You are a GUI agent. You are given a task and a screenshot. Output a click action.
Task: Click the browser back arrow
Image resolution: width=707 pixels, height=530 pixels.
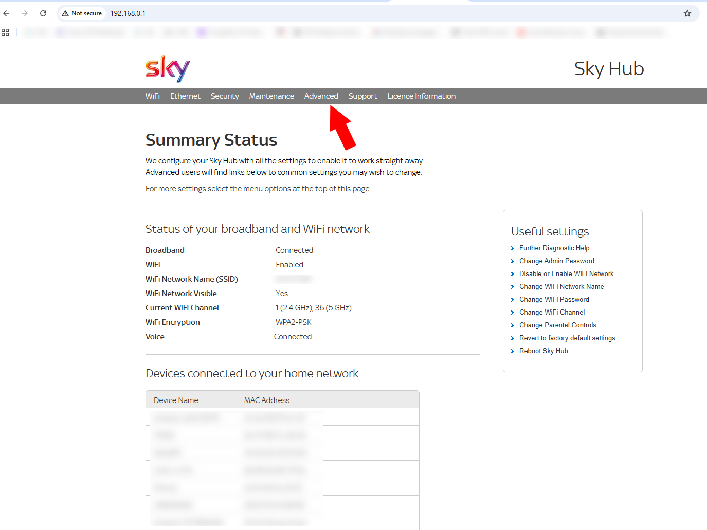pos(7,13)
